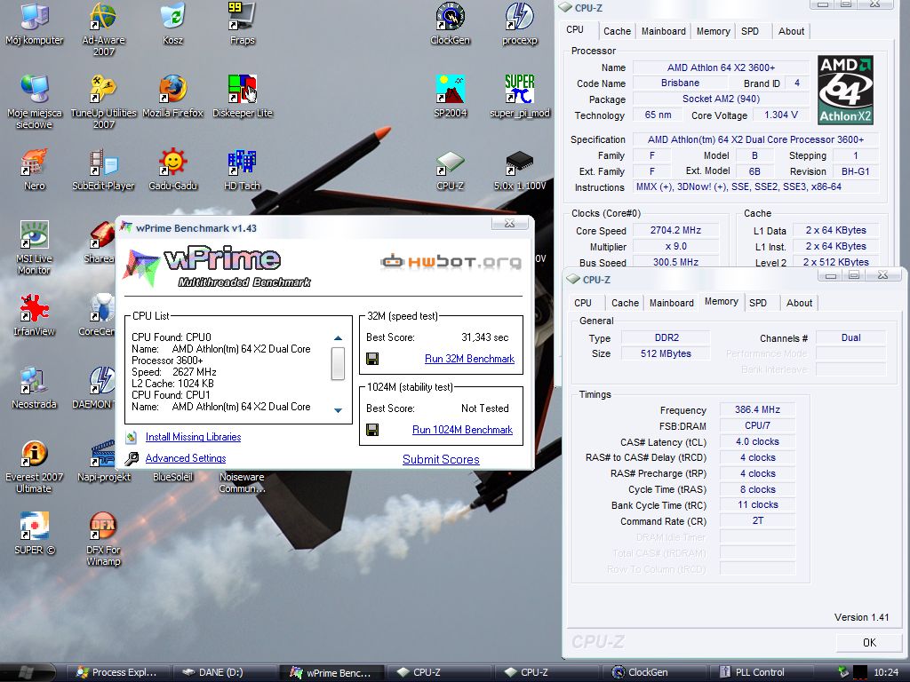The width and height of the screenshot is (910, 682).
Task: Launch Napi-projekt desktop shortcut
Action: pyautogui.click(x=103, y=461)
